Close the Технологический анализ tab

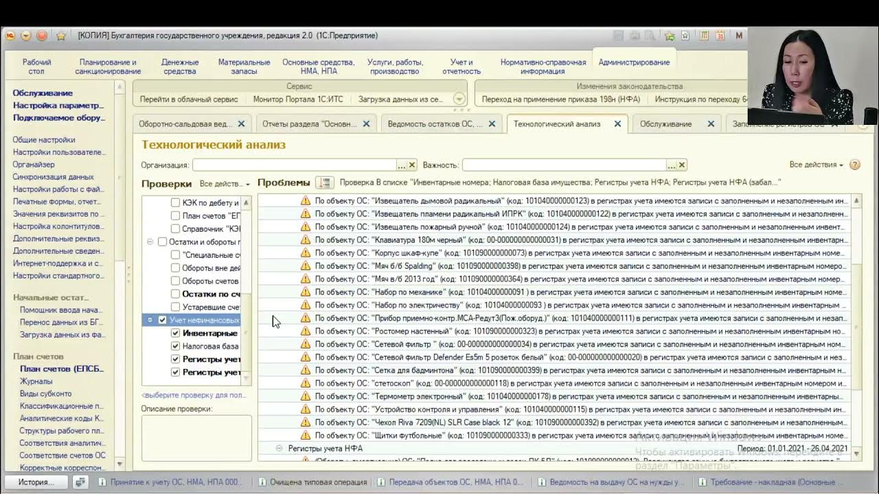(617, 124)
